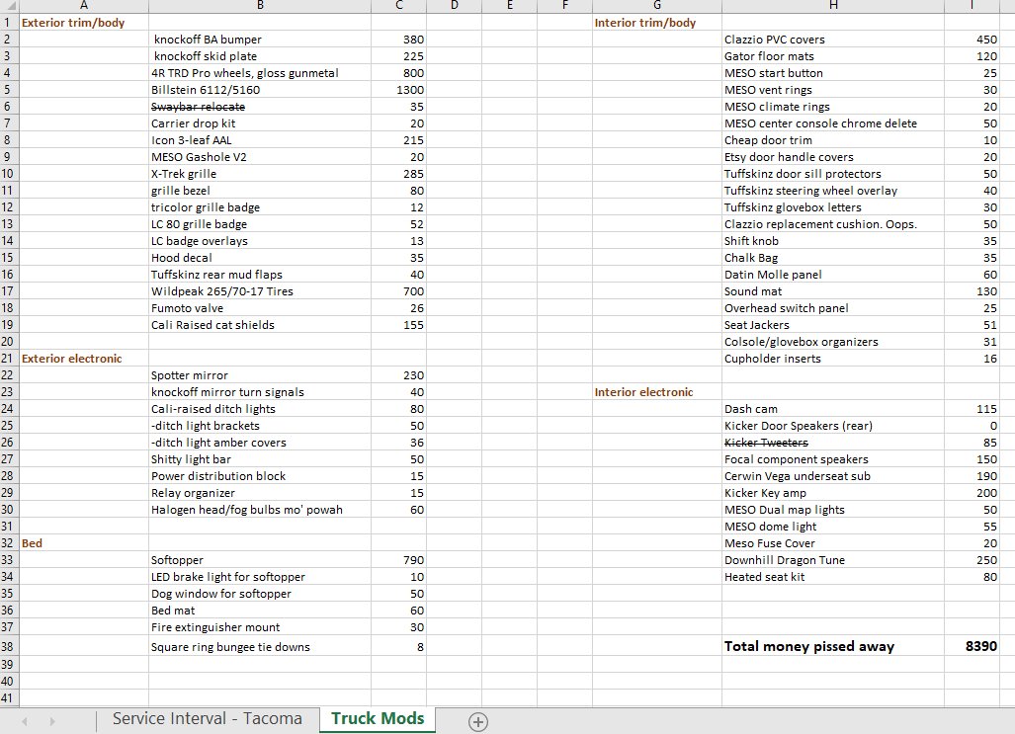This screenshot has width=1015, height=734.
Task: Select the Focal component speakers cell
Action: click(x=833, y=459)
